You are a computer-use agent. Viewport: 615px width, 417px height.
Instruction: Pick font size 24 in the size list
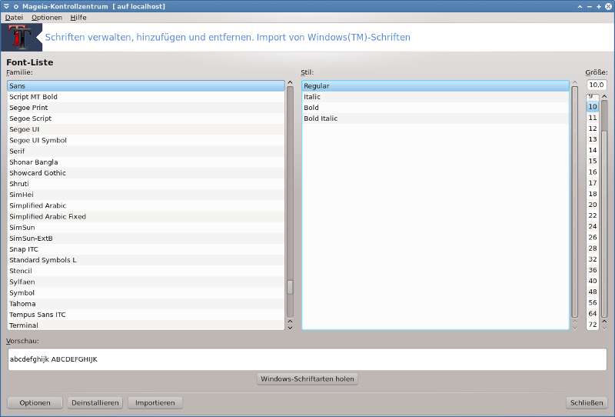[593, 226]
